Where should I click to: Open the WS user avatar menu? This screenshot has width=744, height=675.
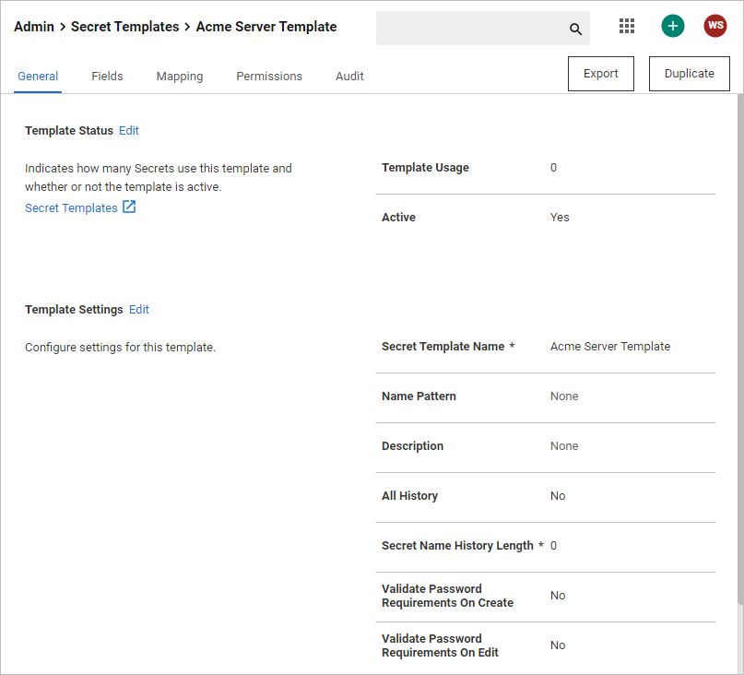coord(715,26)
